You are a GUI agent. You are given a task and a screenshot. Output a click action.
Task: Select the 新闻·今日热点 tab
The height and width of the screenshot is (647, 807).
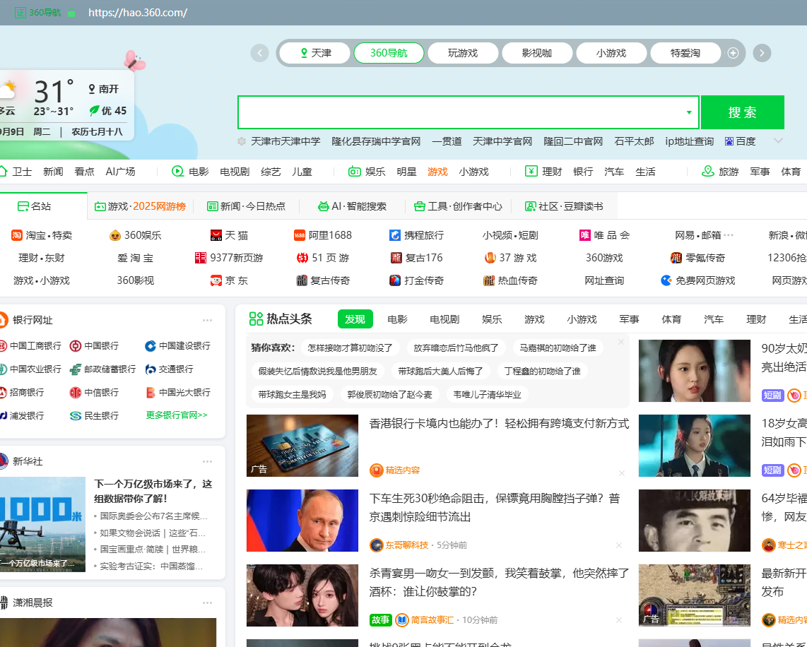pyautogui.click(x=246, y=206)
